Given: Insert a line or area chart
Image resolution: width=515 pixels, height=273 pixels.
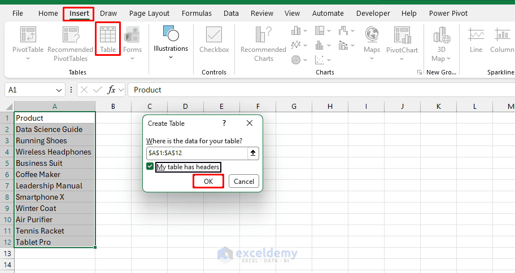Looking at the screenshot, I should 295,45.
